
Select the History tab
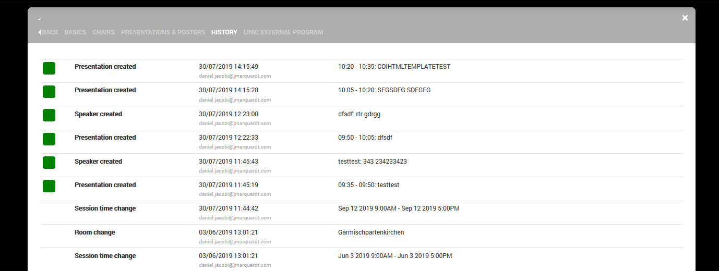click(224, 32)
